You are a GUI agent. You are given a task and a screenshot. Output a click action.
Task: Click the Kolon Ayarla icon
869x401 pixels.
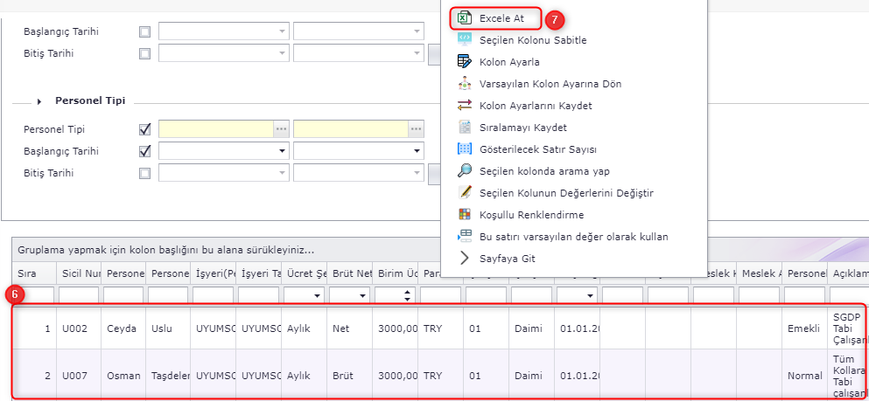pyautogui.click(x=464, y=62)
